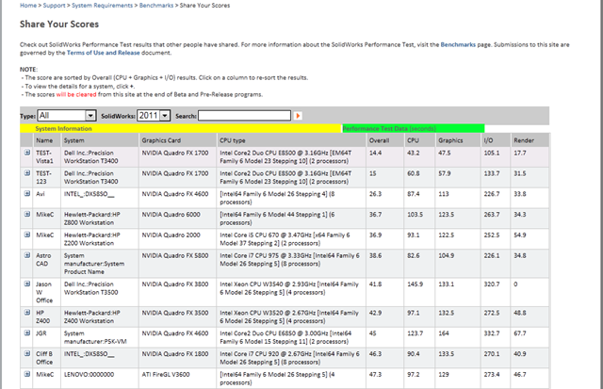The height and width of the screenshot is (389, 603).
Task: Sort table by I/O column
Action: [488, 140]
